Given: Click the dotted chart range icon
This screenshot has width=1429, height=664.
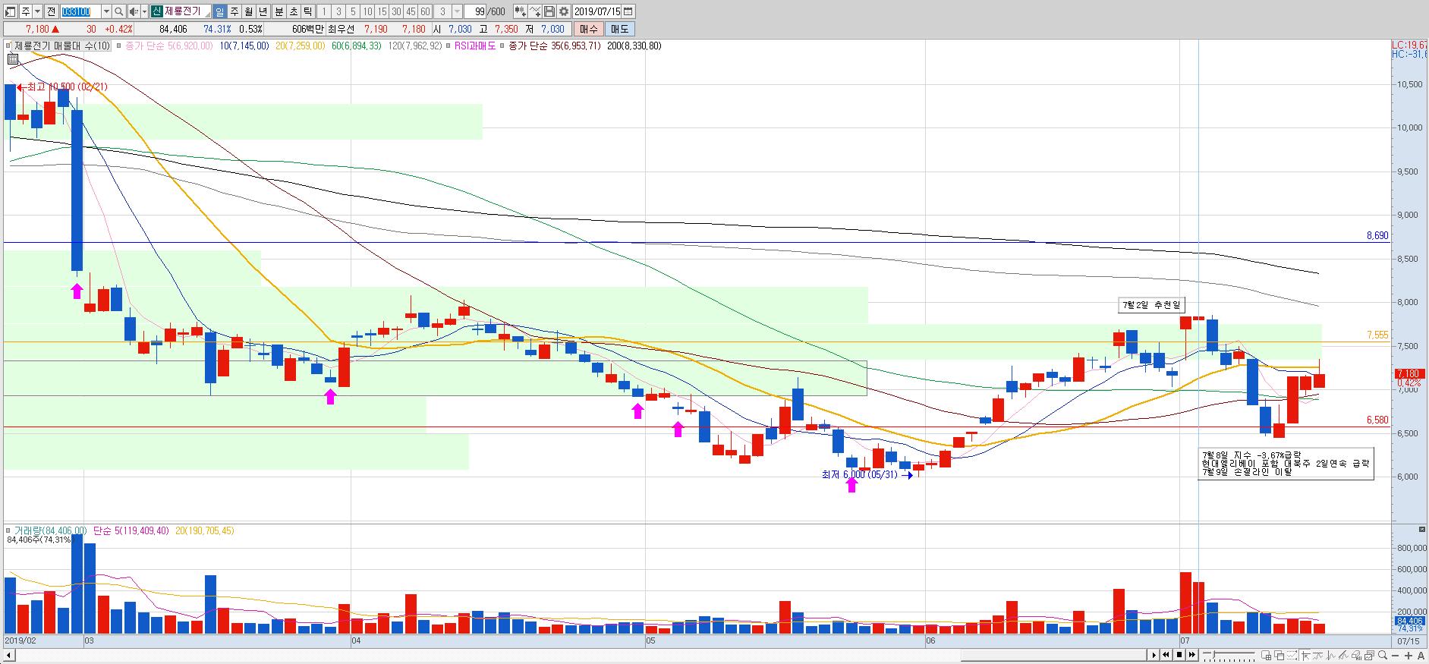Looking at the screenshot, I should point(1292,656).
